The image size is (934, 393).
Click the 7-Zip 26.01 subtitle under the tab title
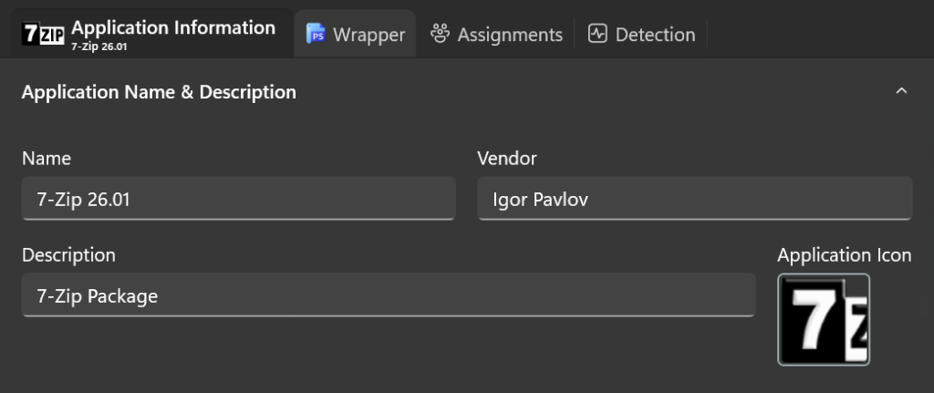(99, 47)
